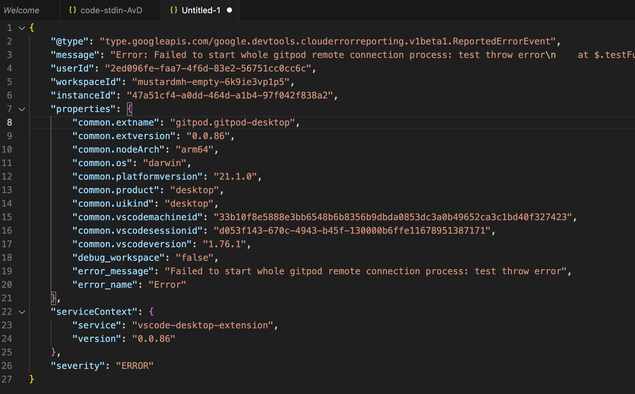The width and height of the screenshot is (635, 394).
Task: Click the opening brace after "properties"
Action: click(130, 109)
